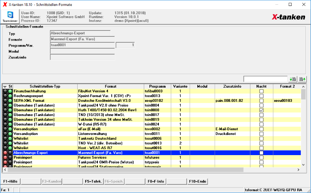
Task: Click the Zusatzinfo input field
Action: click(x=82, y=57)
